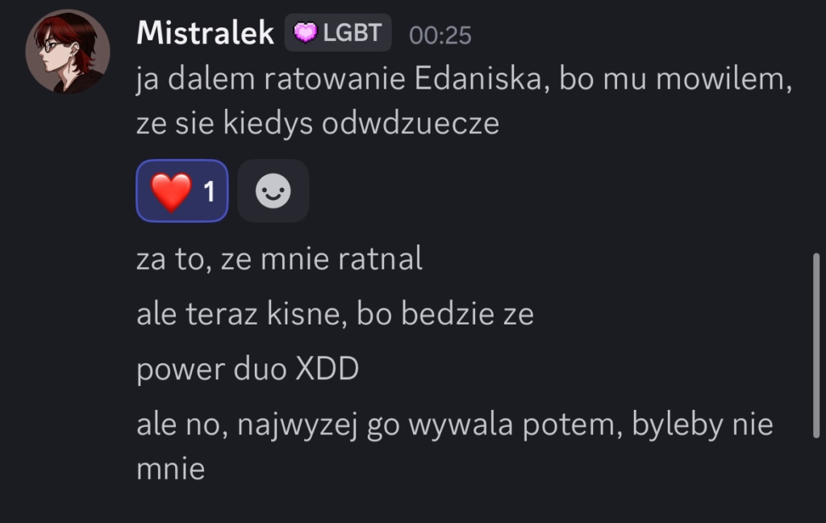Click the message starting "ale no, najwyzej"
Viewport: 826px width, 523px height.
[455, 425]
